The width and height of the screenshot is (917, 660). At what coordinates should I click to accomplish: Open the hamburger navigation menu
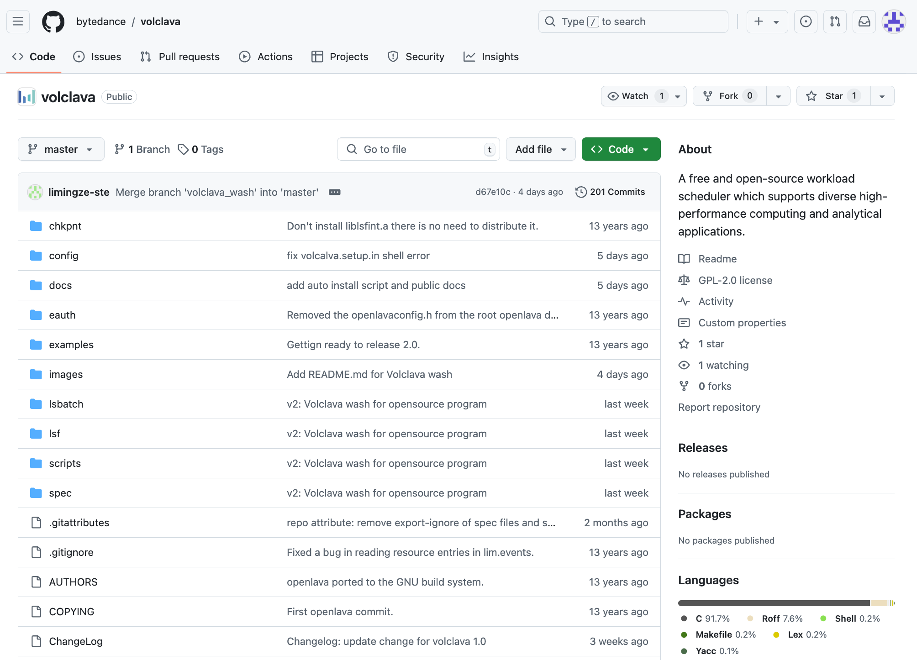[18, 21]
